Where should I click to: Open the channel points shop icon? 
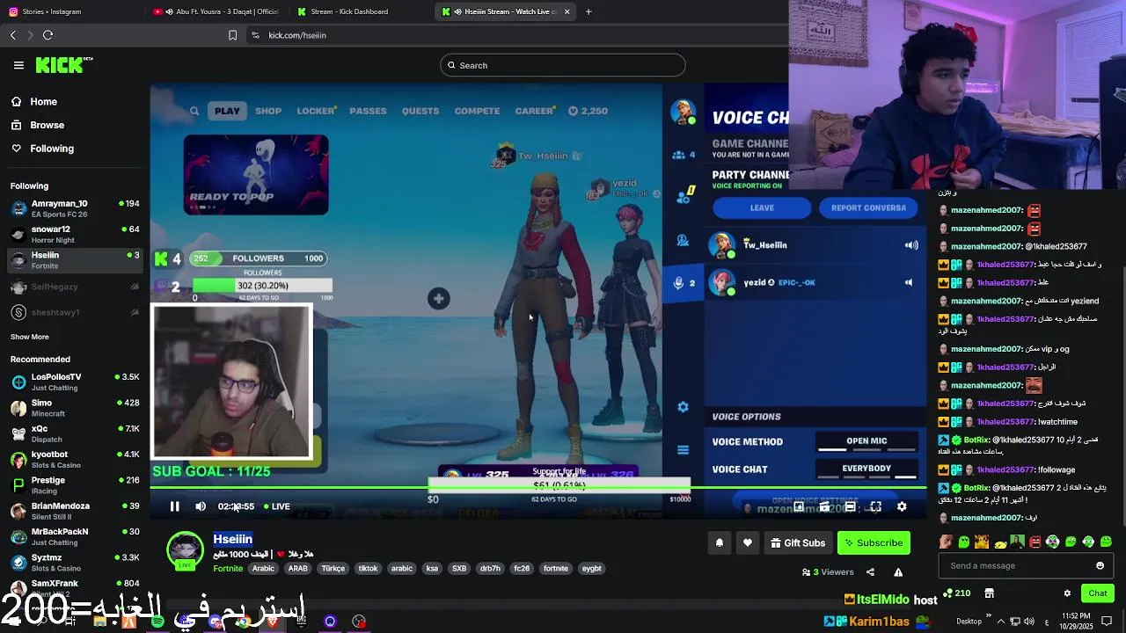[989, 593]
